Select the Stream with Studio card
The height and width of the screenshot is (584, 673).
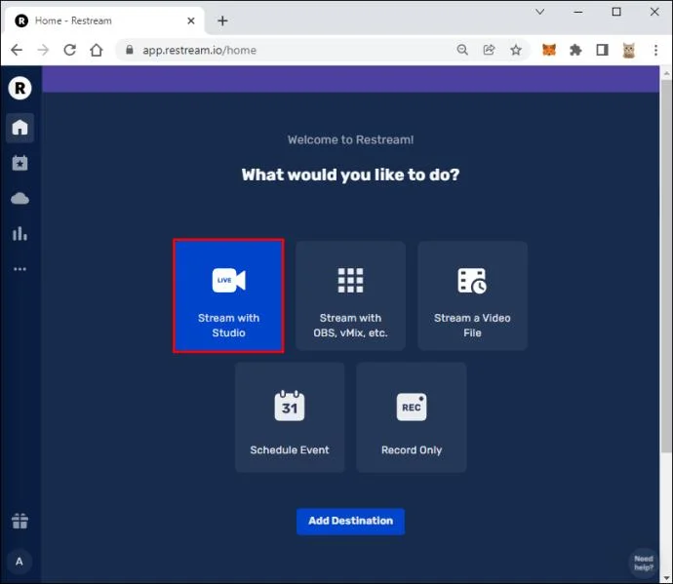click(228, 296)
